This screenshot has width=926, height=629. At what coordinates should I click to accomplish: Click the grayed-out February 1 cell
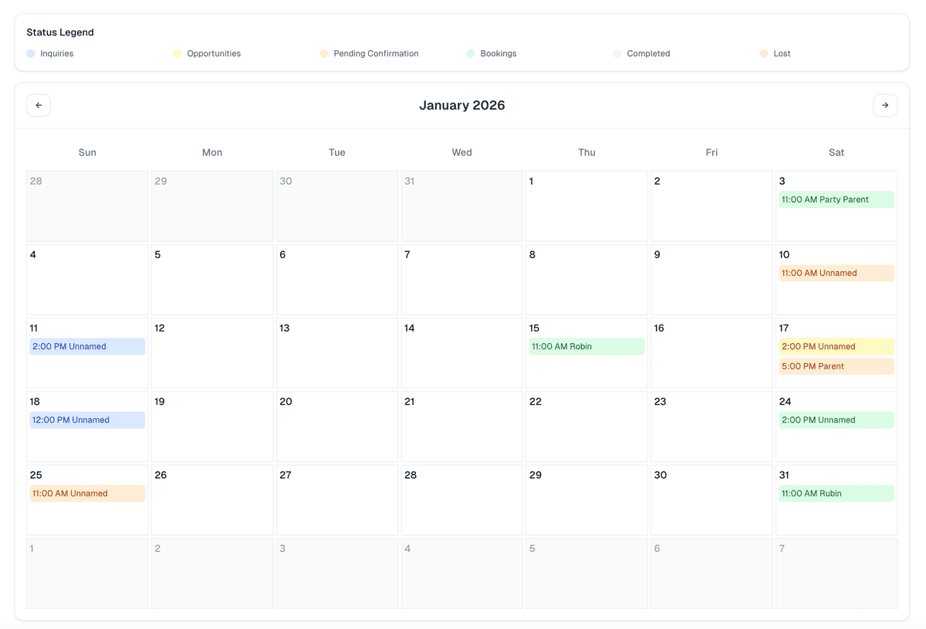pos(86,574)
